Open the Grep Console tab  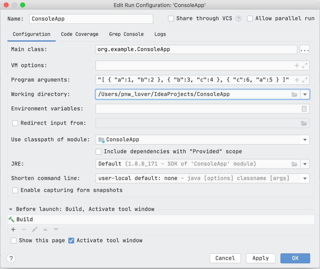pos(126,34)
